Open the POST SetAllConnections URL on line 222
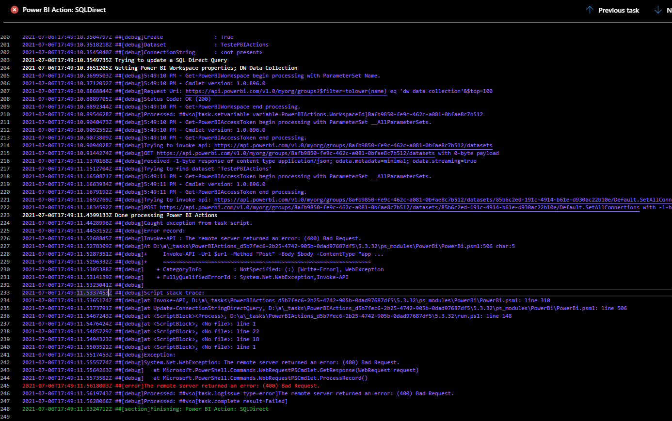672x421 pixels. pyautogui.click(x=400, y=207)
